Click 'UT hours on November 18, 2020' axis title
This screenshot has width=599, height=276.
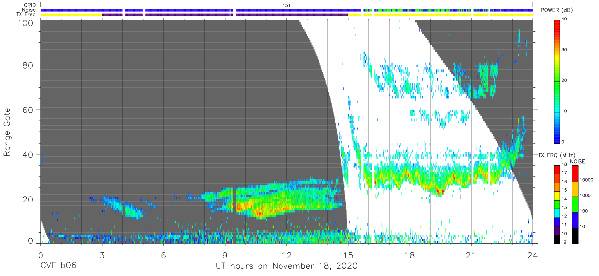(x=287, y=266)
